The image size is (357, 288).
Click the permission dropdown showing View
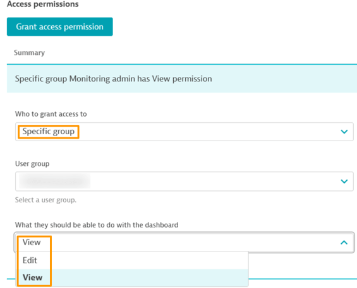click(185, 243)
